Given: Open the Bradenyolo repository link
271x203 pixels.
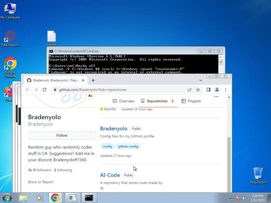Looking at the screenshot, I should click(x=114, y=128).
